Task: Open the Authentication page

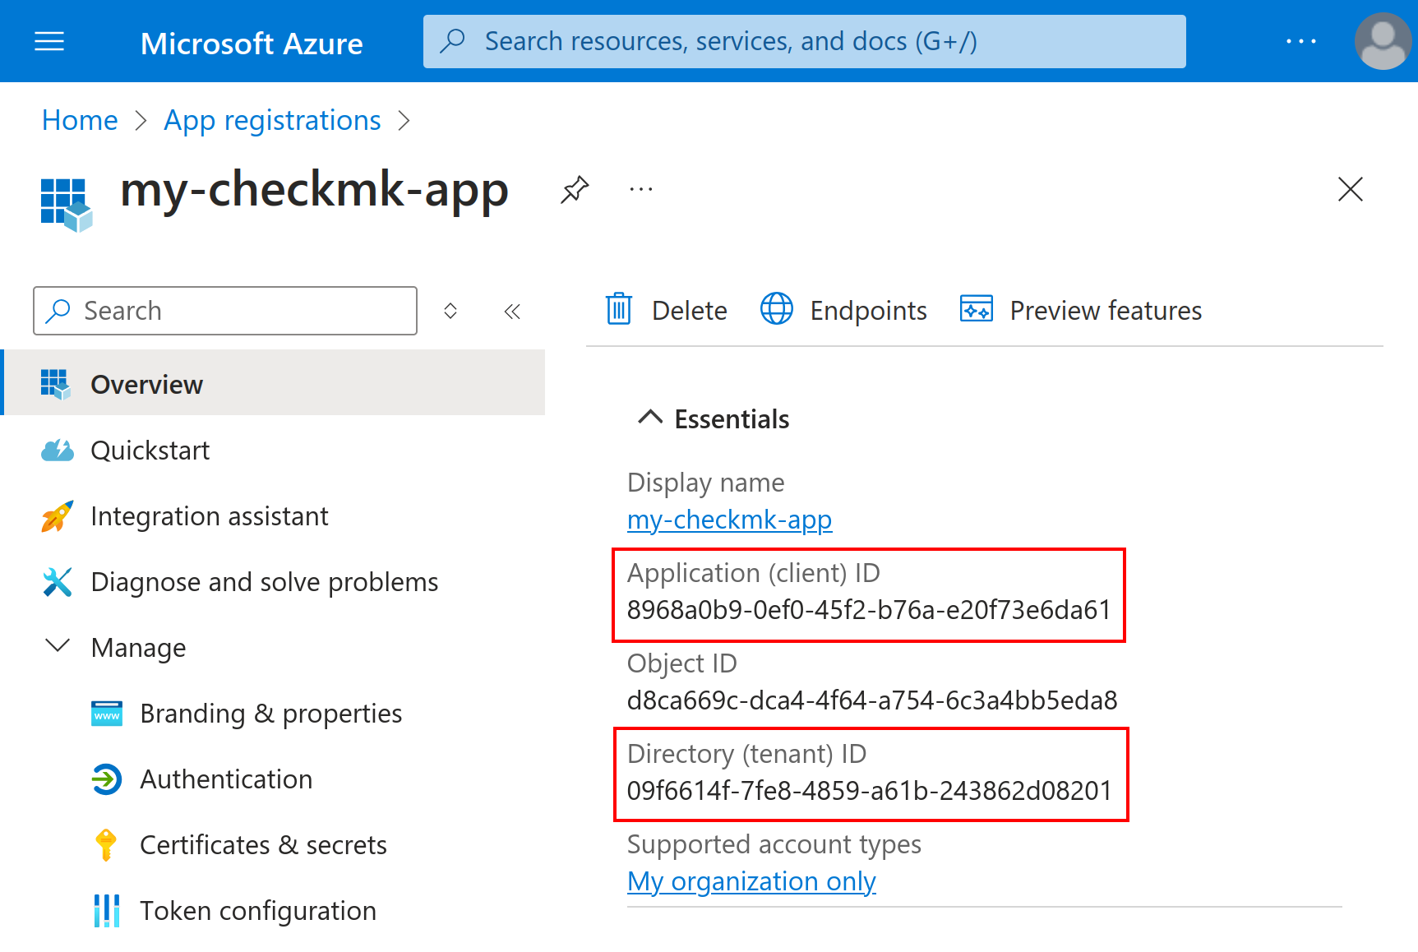Action: [226, 779]
